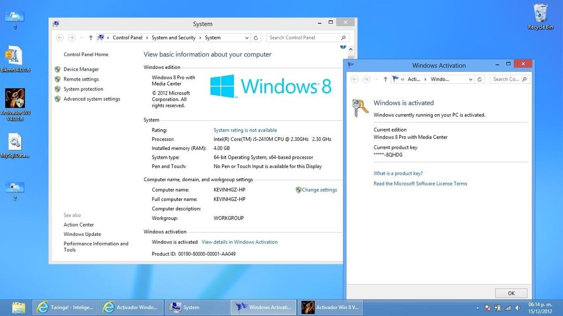Click What is a product key? link
The height and width of the screenshot is (316, 563).
(398, 173)
